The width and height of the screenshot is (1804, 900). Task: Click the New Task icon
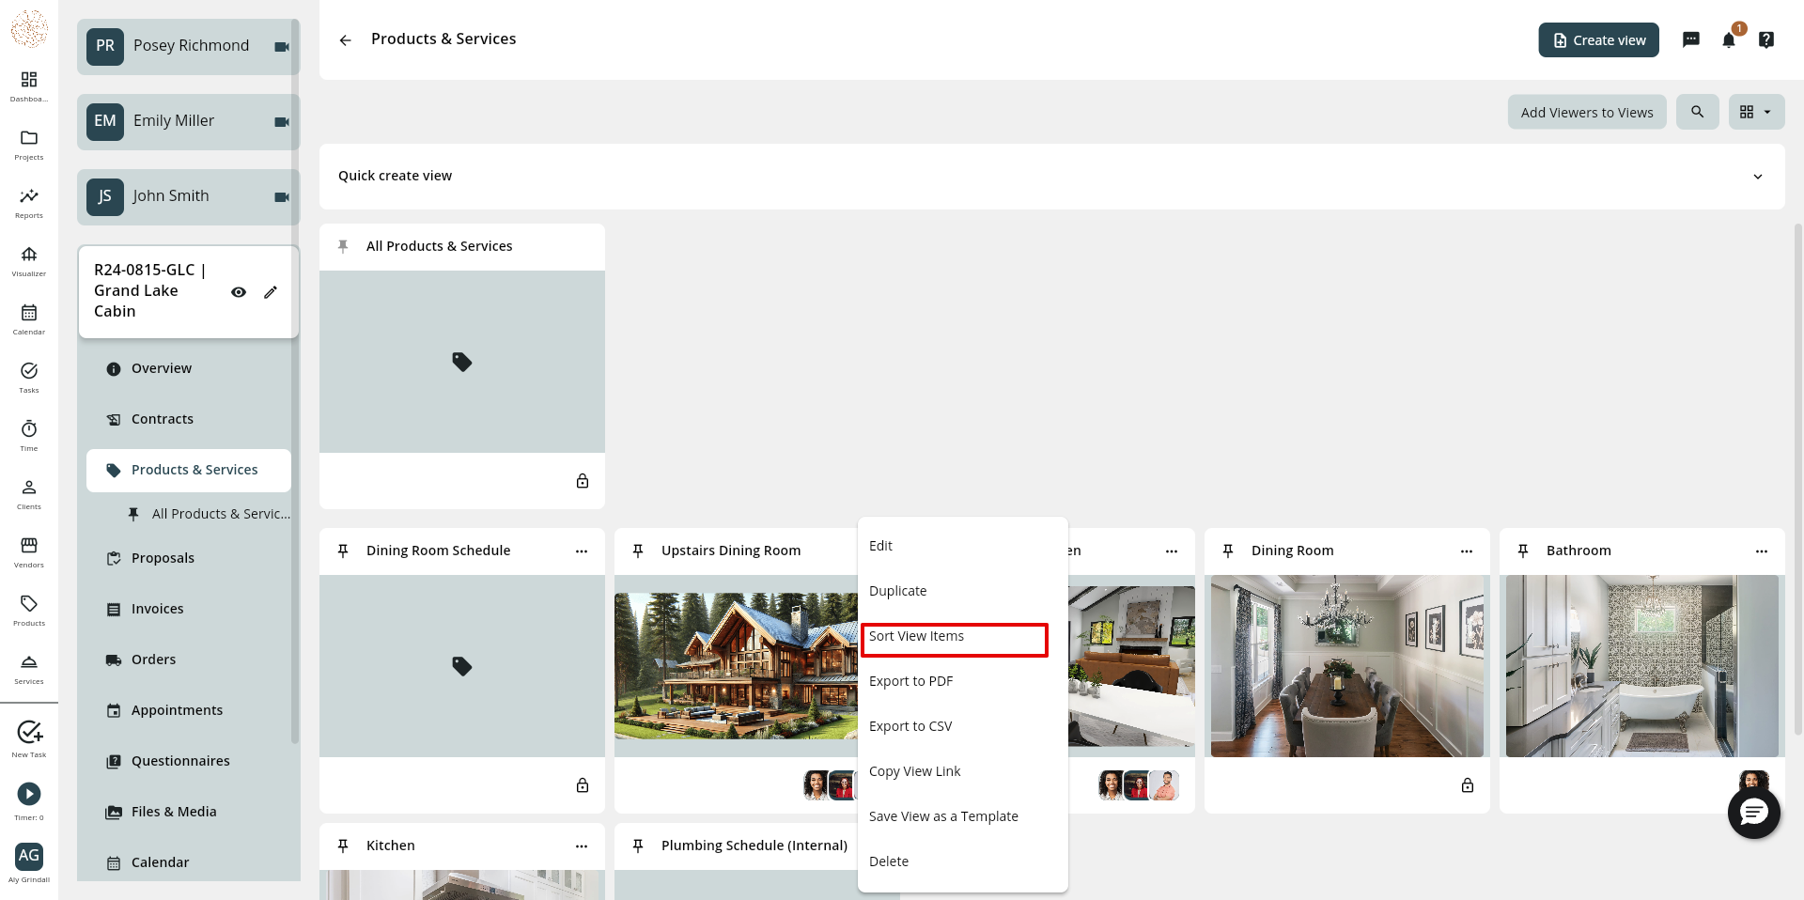pyautogui.click(x=29, y=732)
